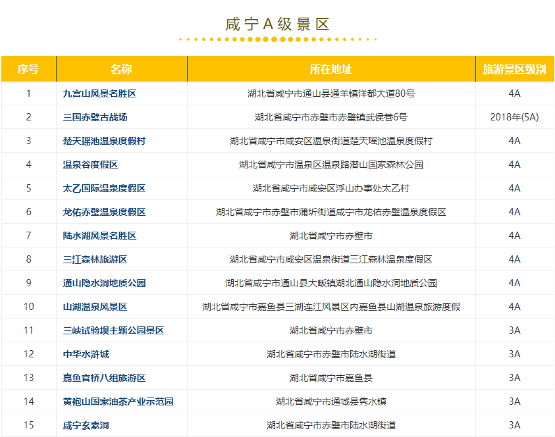Select address in 三峡试验坝主题公园景区 row

click(331, 330)
